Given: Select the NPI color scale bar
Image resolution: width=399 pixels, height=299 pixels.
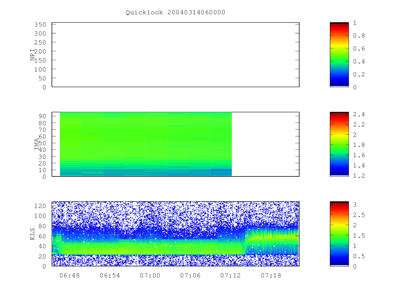Looking at the screenshot, I should pyautogui.click(x=339, y=55).
